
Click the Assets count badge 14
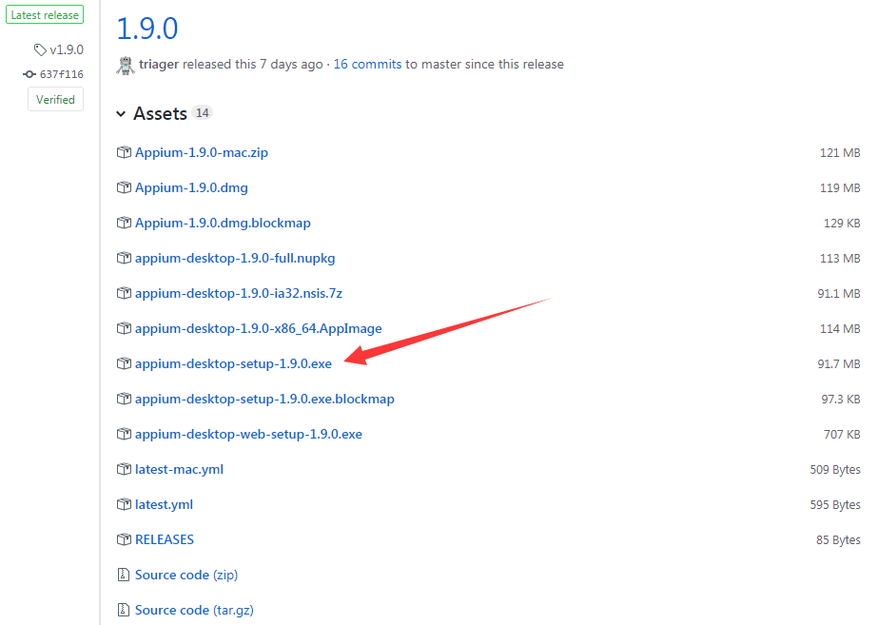(x=202, y=113)
